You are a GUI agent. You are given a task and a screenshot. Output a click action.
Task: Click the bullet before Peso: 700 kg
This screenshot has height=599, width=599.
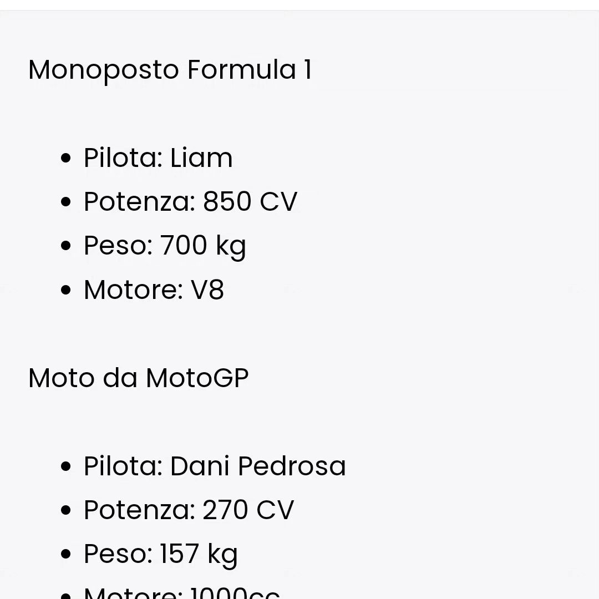[65, 246]
